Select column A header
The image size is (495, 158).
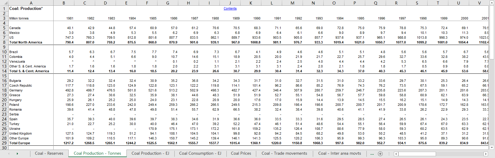click(x=31, y=3)
